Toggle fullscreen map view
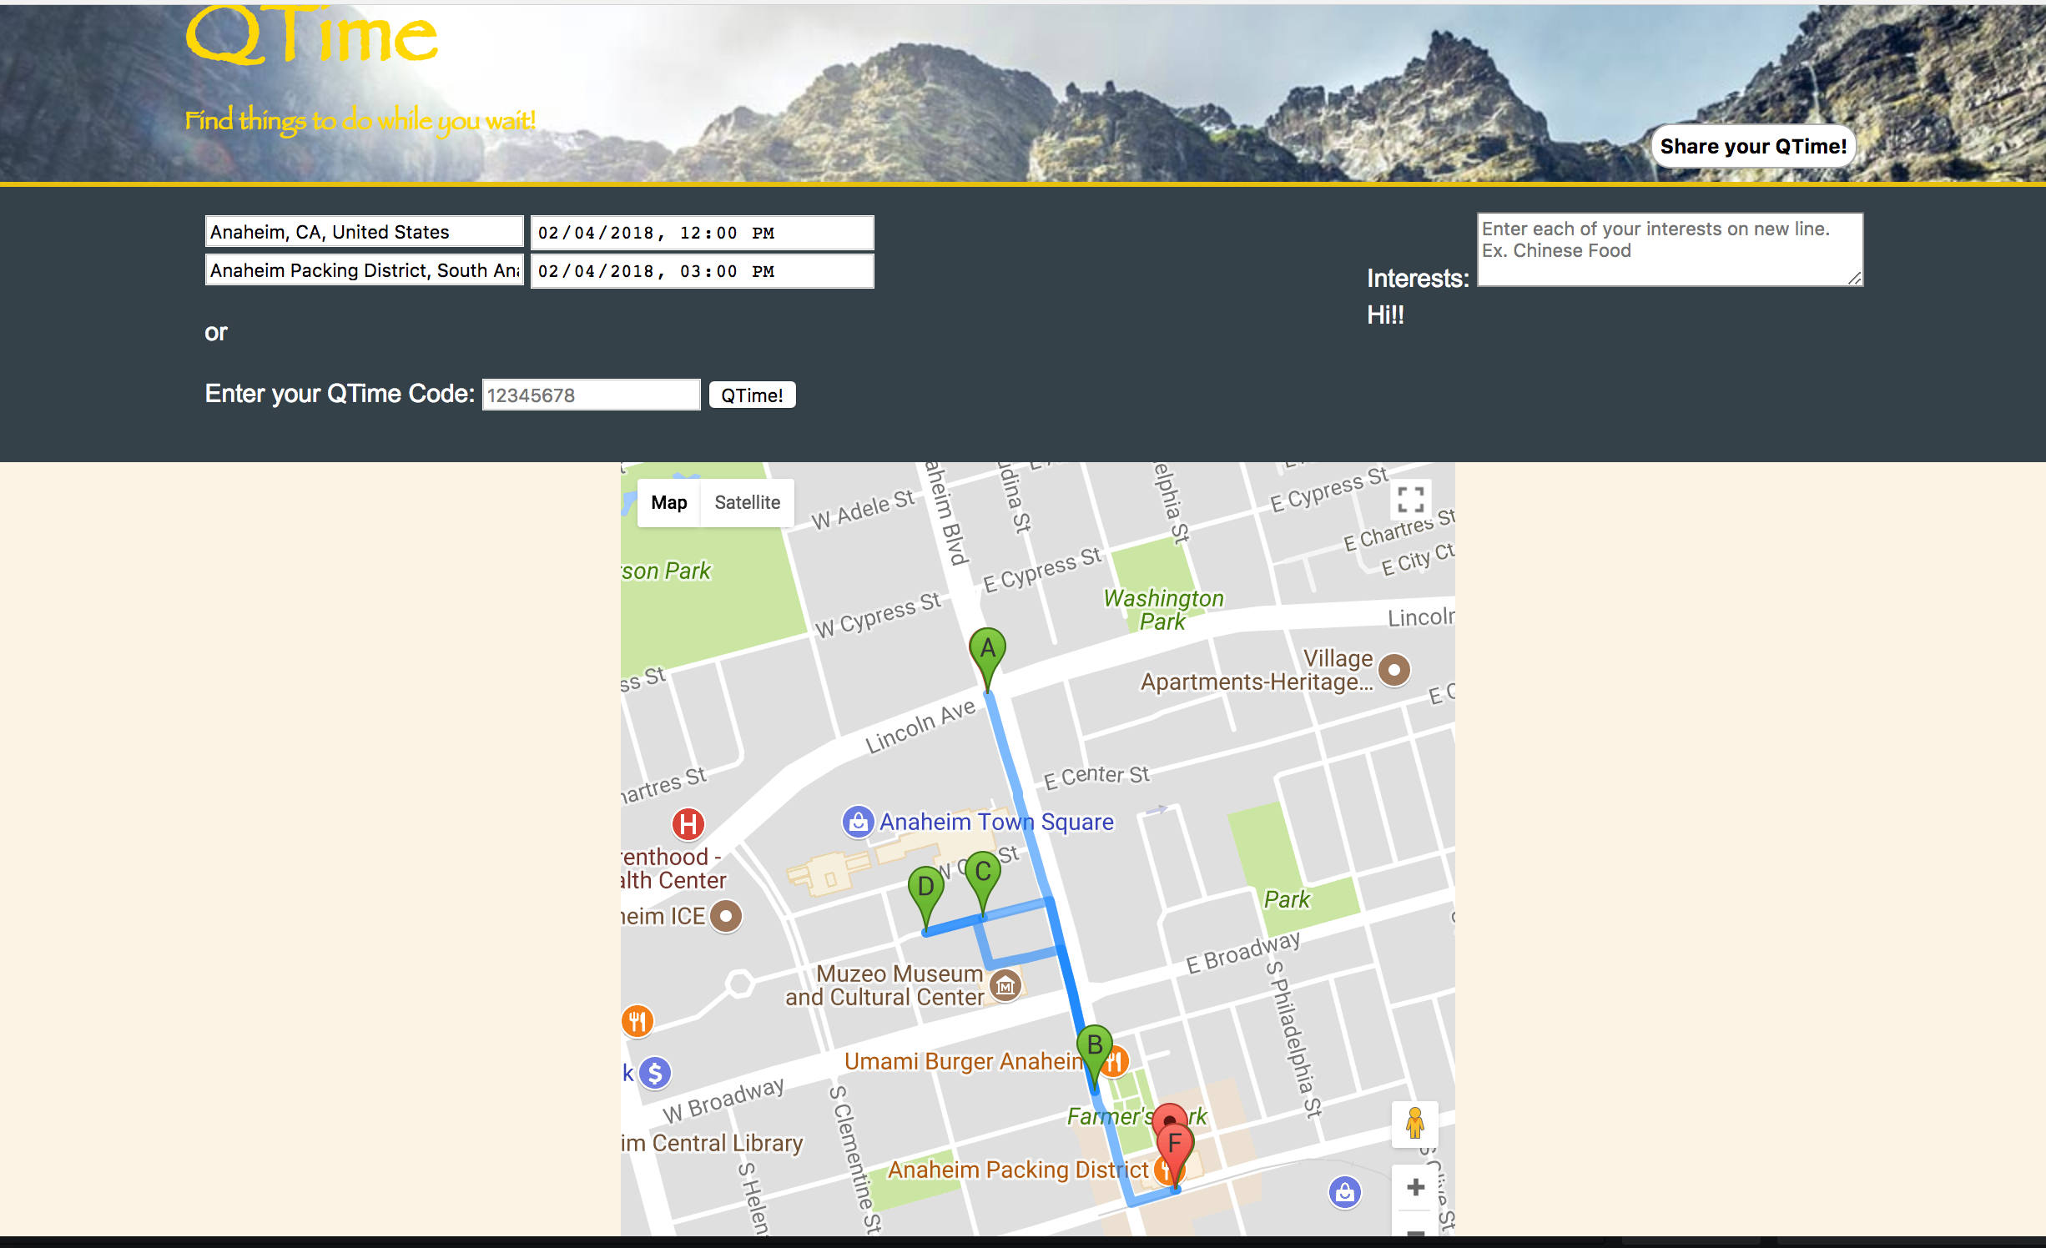The image size is (2046, 1248). [1410, 501]
